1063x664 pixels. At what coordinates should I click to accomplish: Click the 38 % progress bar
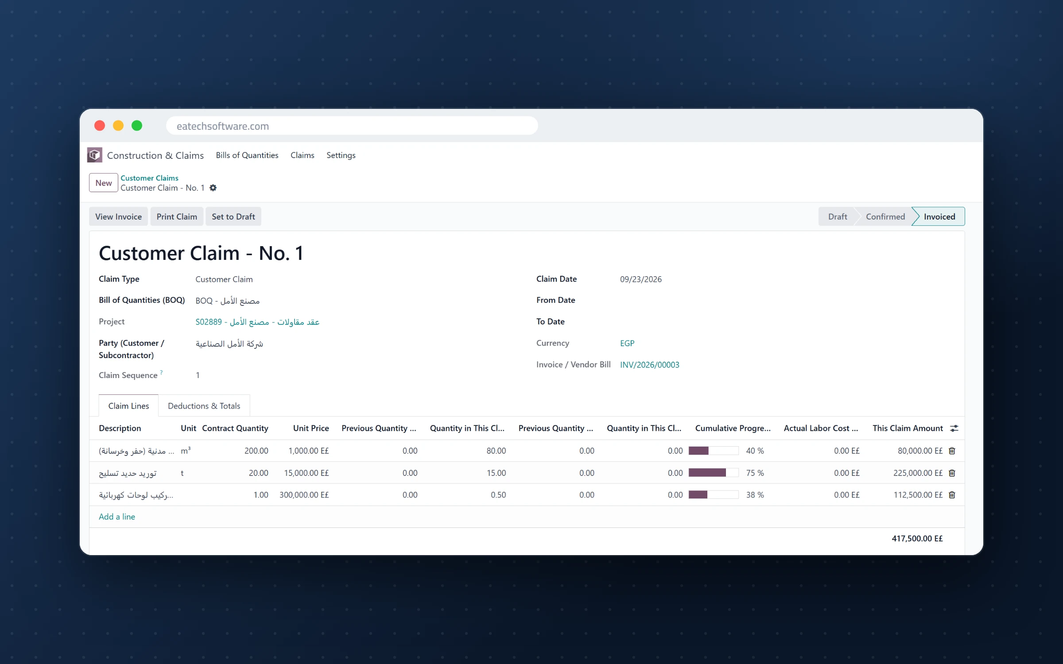(x=714, y=495)
